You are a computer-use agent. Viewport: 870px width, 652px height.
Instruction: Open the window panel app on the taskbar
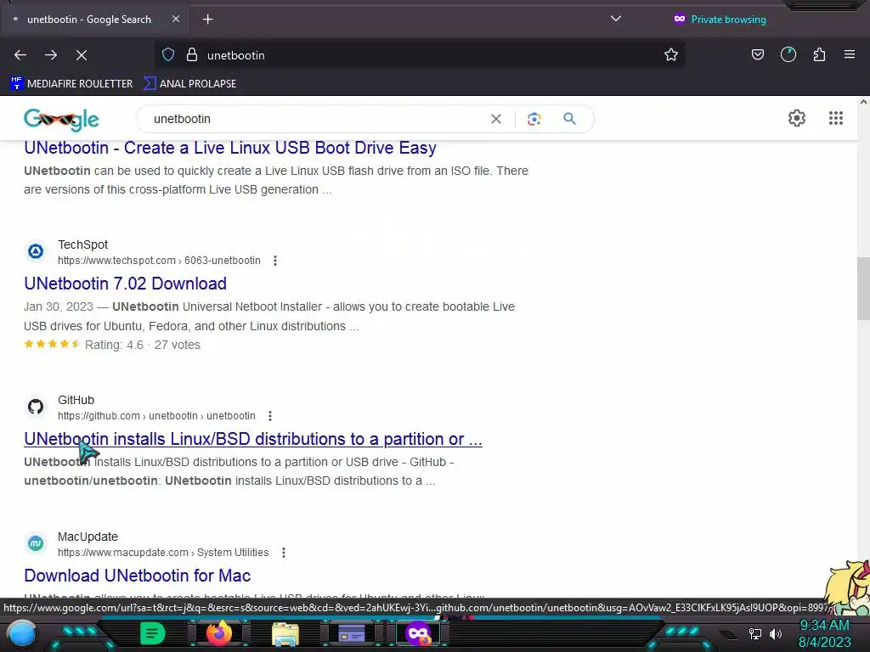(x=352, y=633)
